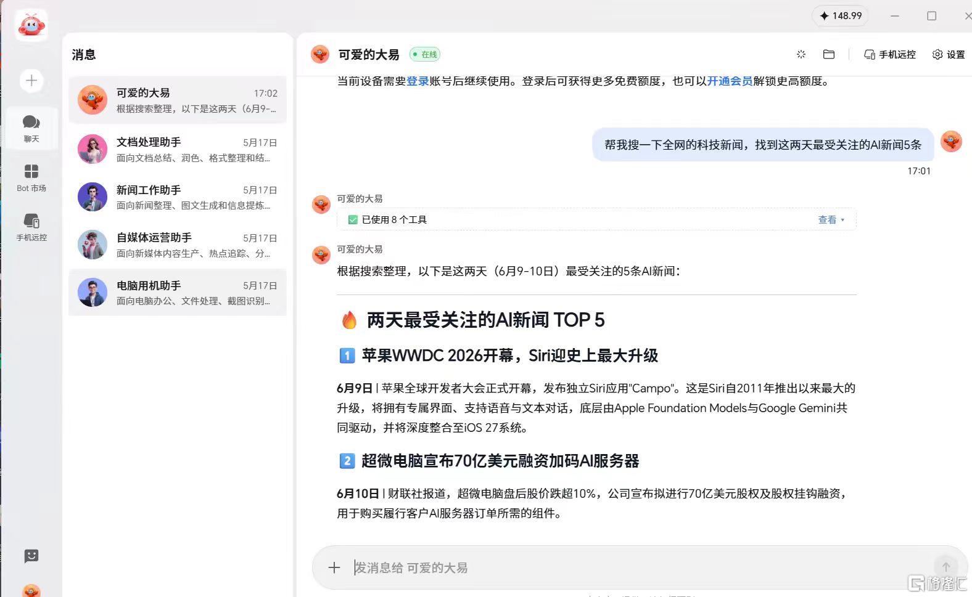The height and width of the screenshot is (597, 972).
Task: Click the green check icon beside 已使用
Action: click(x=353, y=219)
